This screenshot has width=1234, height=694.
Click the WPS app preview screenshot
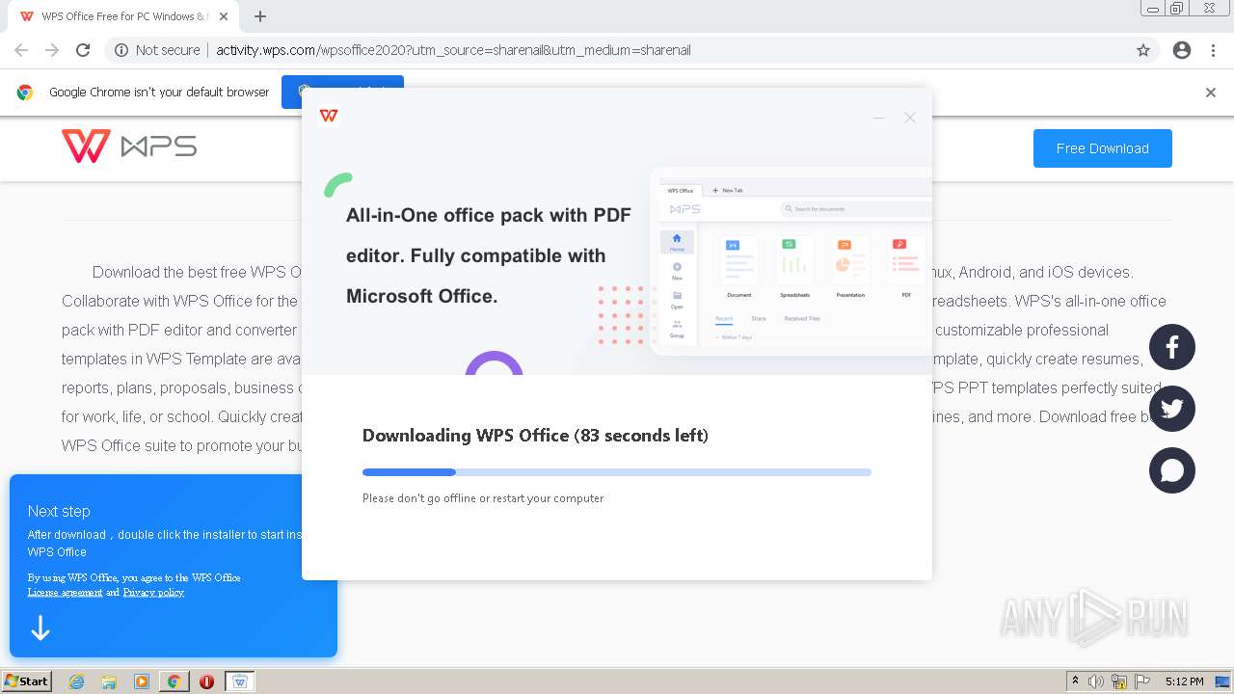tap(791, 260)
